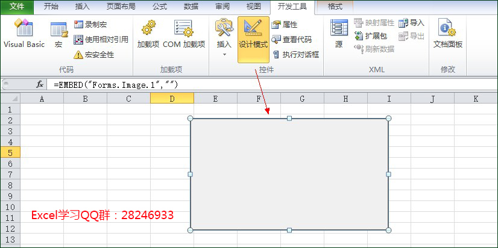The image size is (498, 248).
Task: Select column G header
Action: point(302,99)
